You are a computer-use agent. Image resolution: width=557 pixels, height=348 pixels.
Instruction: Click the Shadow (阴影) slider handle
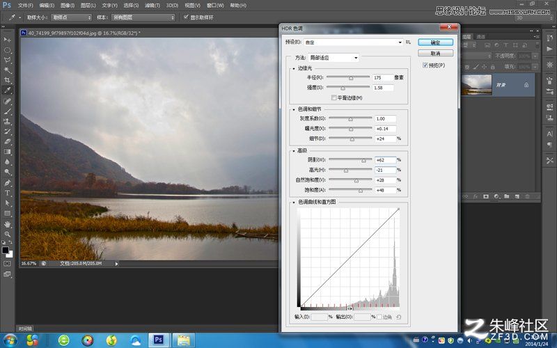coord(363,161)
